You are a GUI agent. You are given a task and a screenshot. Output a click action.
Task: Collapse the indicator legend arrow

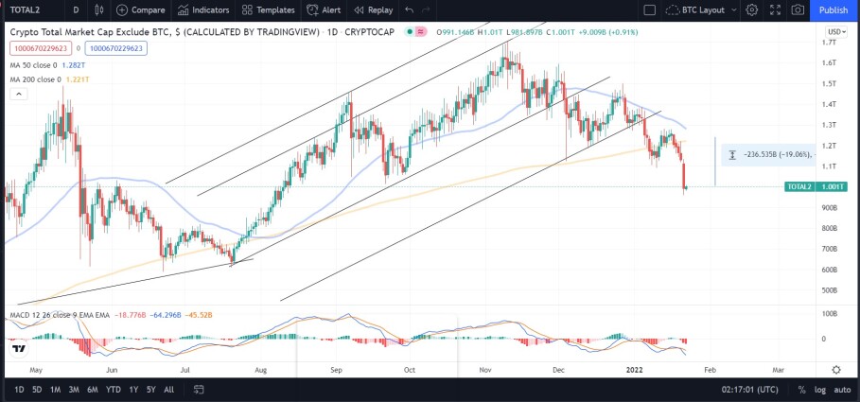[x=19, y=95]
